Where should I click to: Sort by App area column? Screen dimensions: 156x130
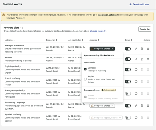tap(94, 40)
